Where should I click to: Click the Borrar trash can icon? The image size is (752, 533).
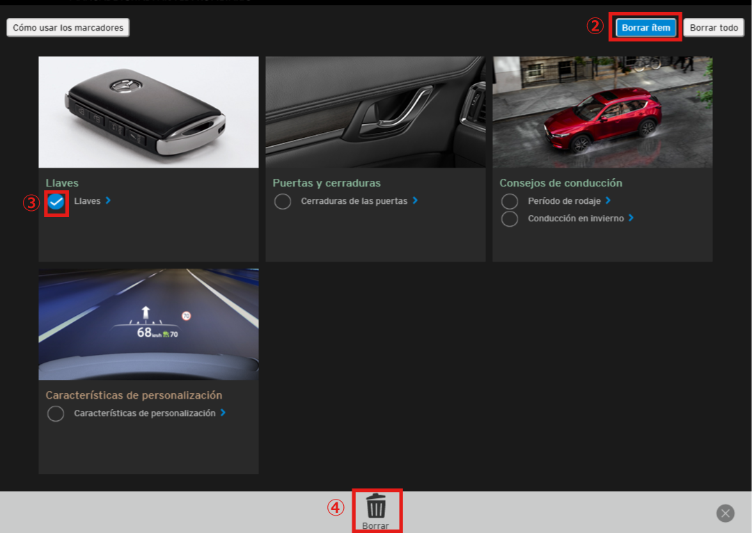click(376, 506)
